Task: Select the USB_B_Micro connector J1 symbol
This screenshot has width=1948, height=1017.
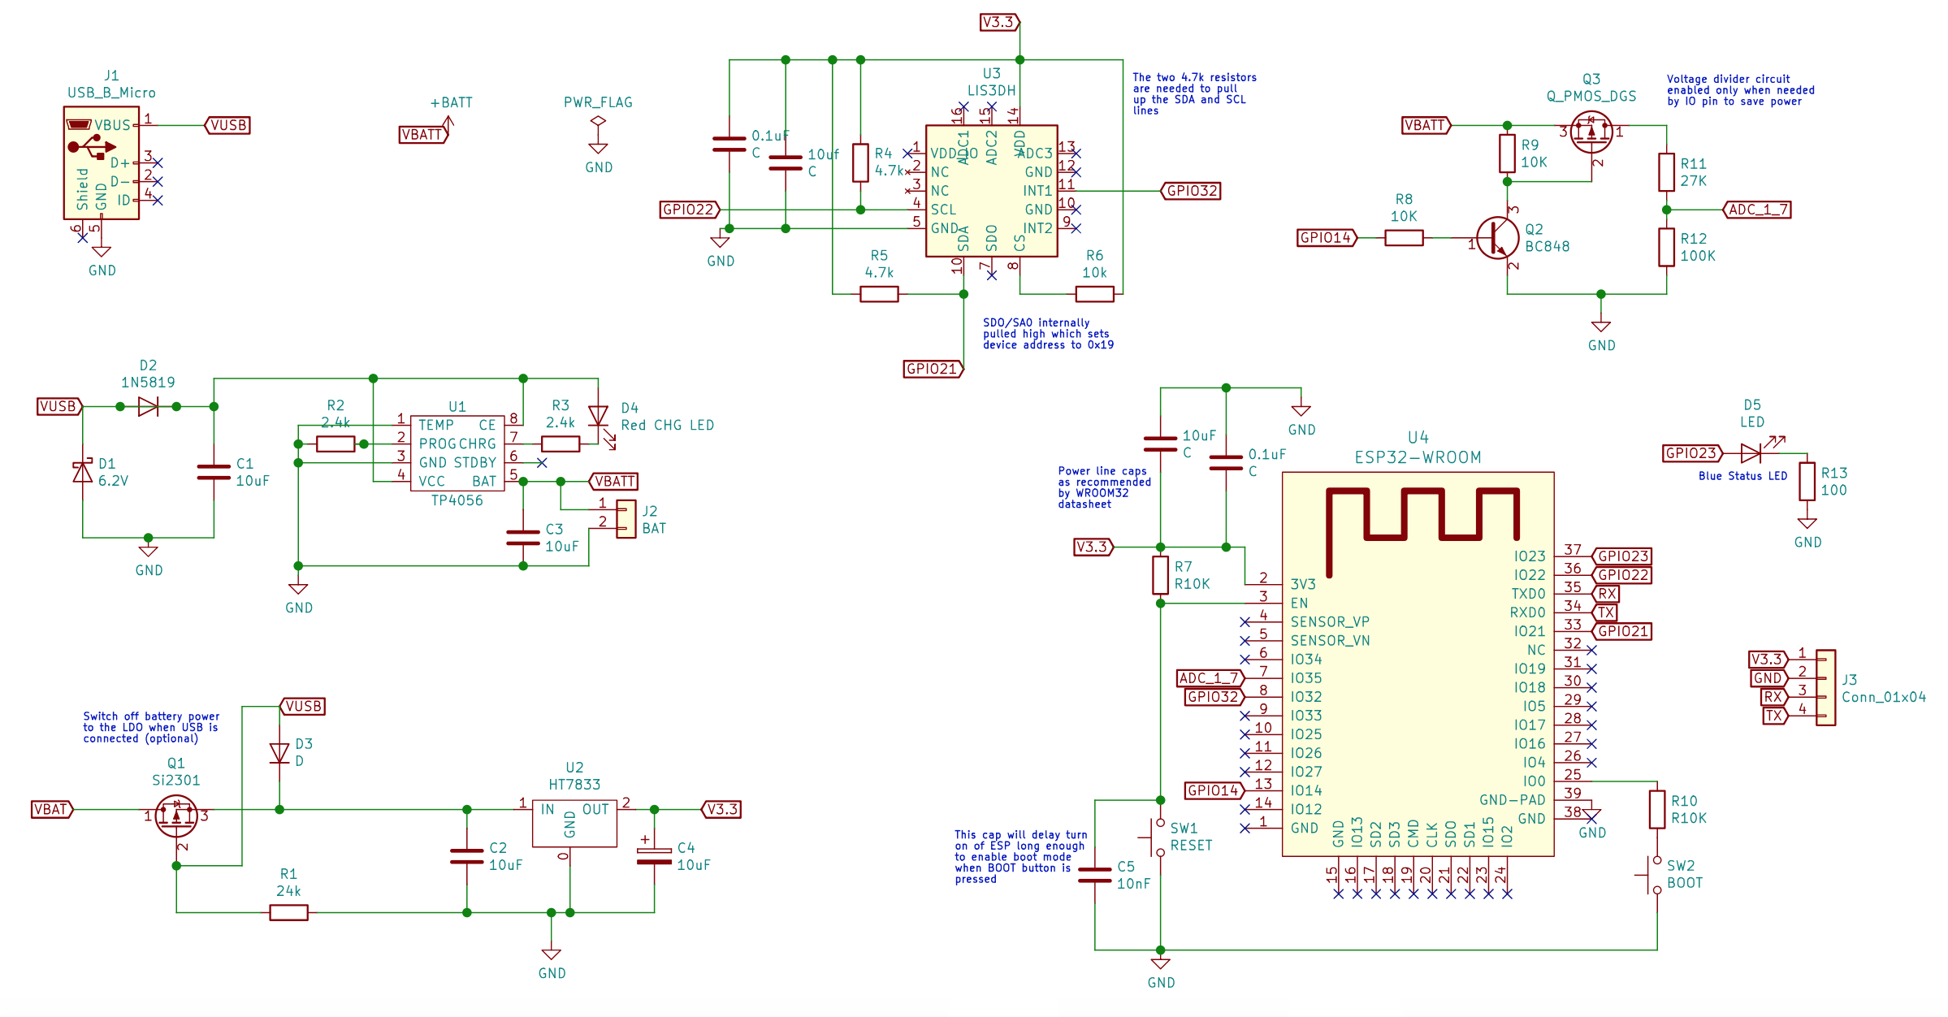Action: click(102, 162)
